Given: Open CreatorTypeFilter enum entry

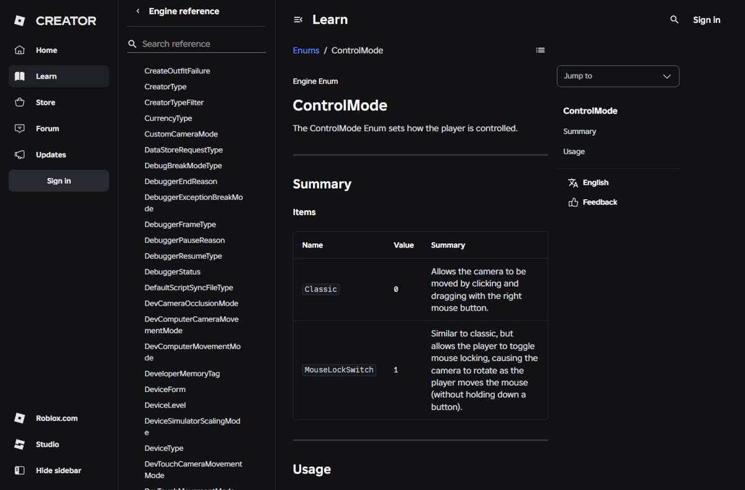Looking at the screenshot, I should (x=174, y=102).
